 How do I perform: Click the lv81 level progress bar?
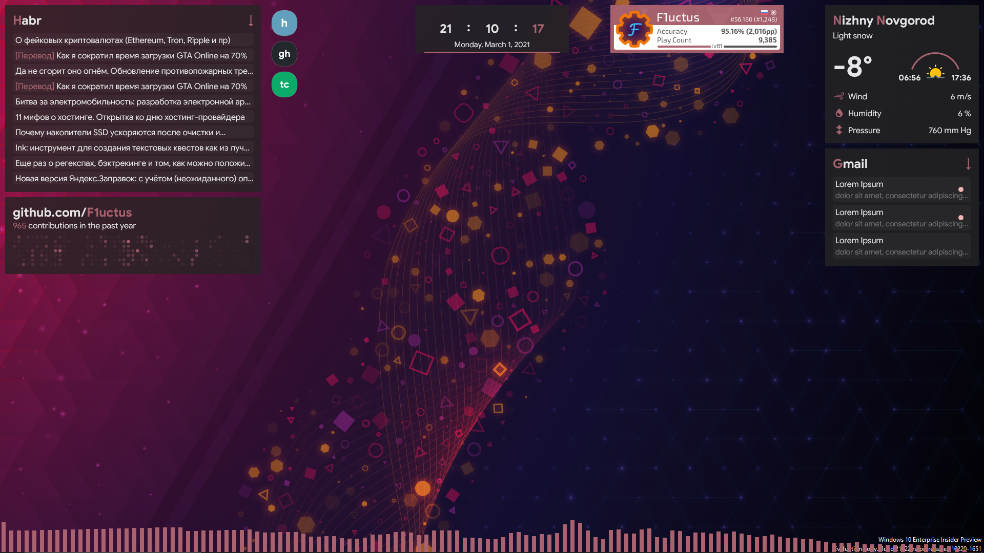click(x=716, y=46)
